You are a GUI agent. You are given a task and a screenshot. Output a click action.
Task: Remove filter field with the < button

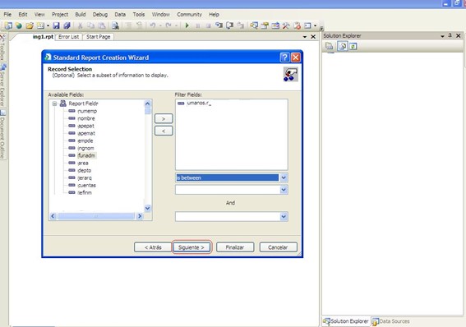click(164, 131)
